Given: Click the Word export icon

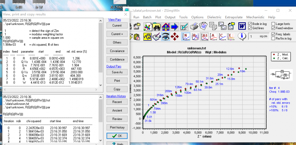Looking at the screenshot, I should 242,26.
